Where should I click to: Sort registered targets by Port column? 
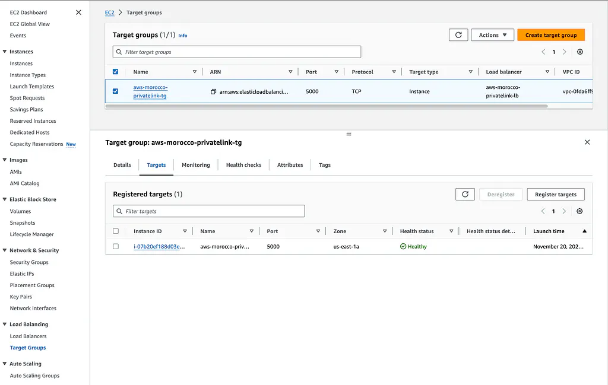tap(318, 231)
